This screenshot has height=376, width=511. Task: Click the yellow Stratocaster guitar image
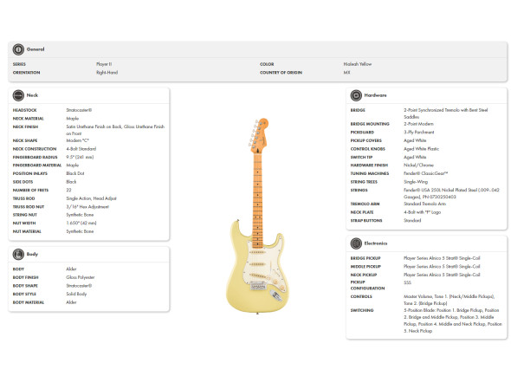tap(257, 216)
